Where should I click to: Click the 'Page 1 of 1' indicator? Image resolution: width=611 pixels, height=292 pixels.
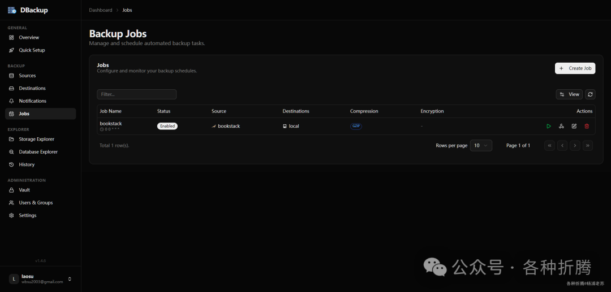tap(518, 145)
